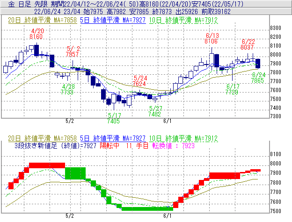
Task: Select 10日 MA=7912 legend in line-break chart
Action: (x=183, y=138)
